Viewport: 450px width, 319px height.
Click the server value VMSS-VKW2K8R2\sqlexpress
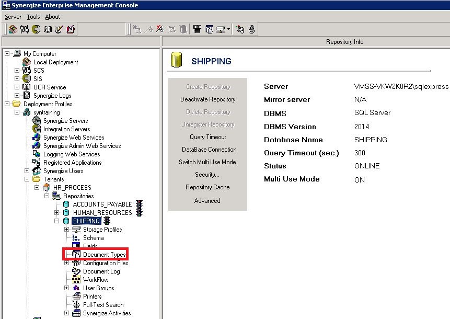[401, 86]
